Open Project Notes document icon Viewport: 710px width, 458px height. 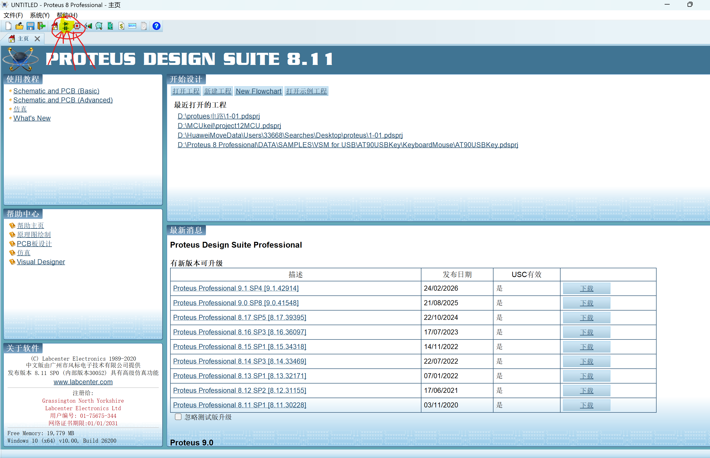(x=144, y=26)
